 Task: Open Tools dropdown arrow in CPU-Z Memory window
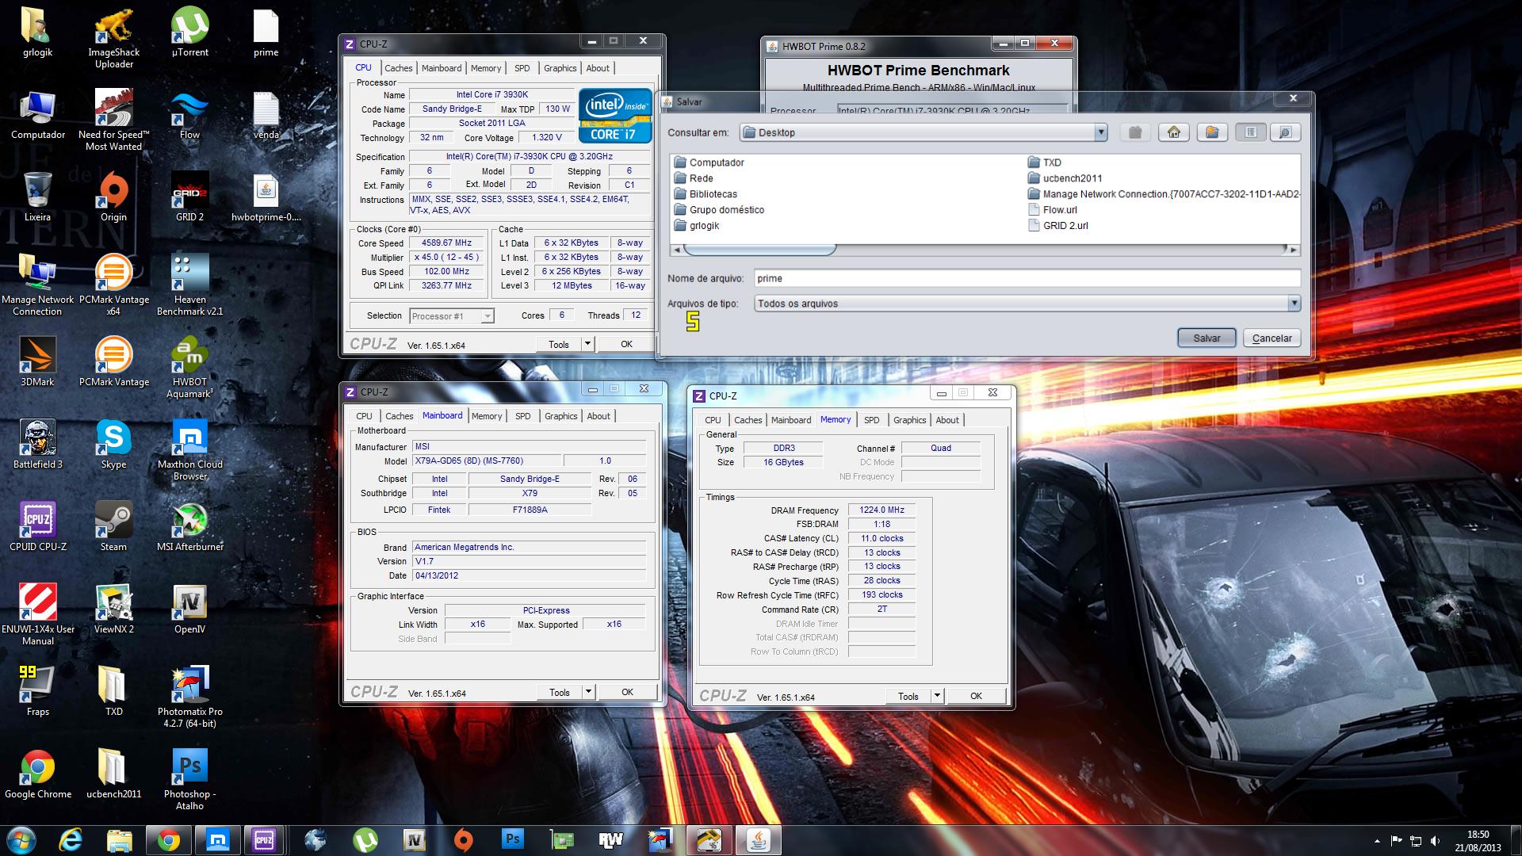point(937,696)
